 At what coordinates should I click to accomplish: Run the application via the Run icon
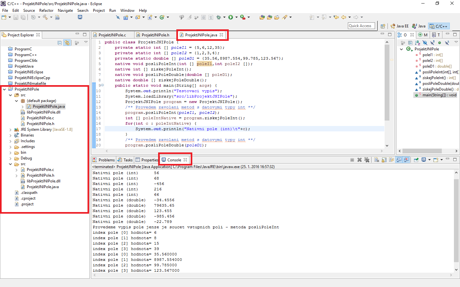pos(231,17)
